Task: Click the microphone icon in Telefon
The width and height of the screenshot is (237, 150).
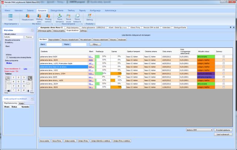Action: tap(28, 91)
